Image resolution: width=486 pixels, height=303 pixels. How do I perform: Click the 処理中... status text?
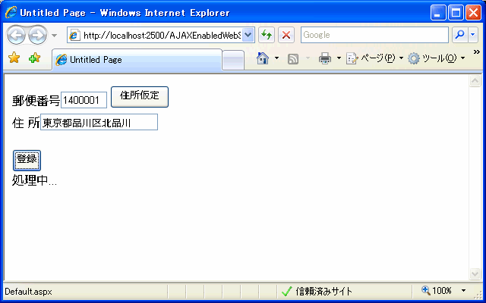coord(34,180)
